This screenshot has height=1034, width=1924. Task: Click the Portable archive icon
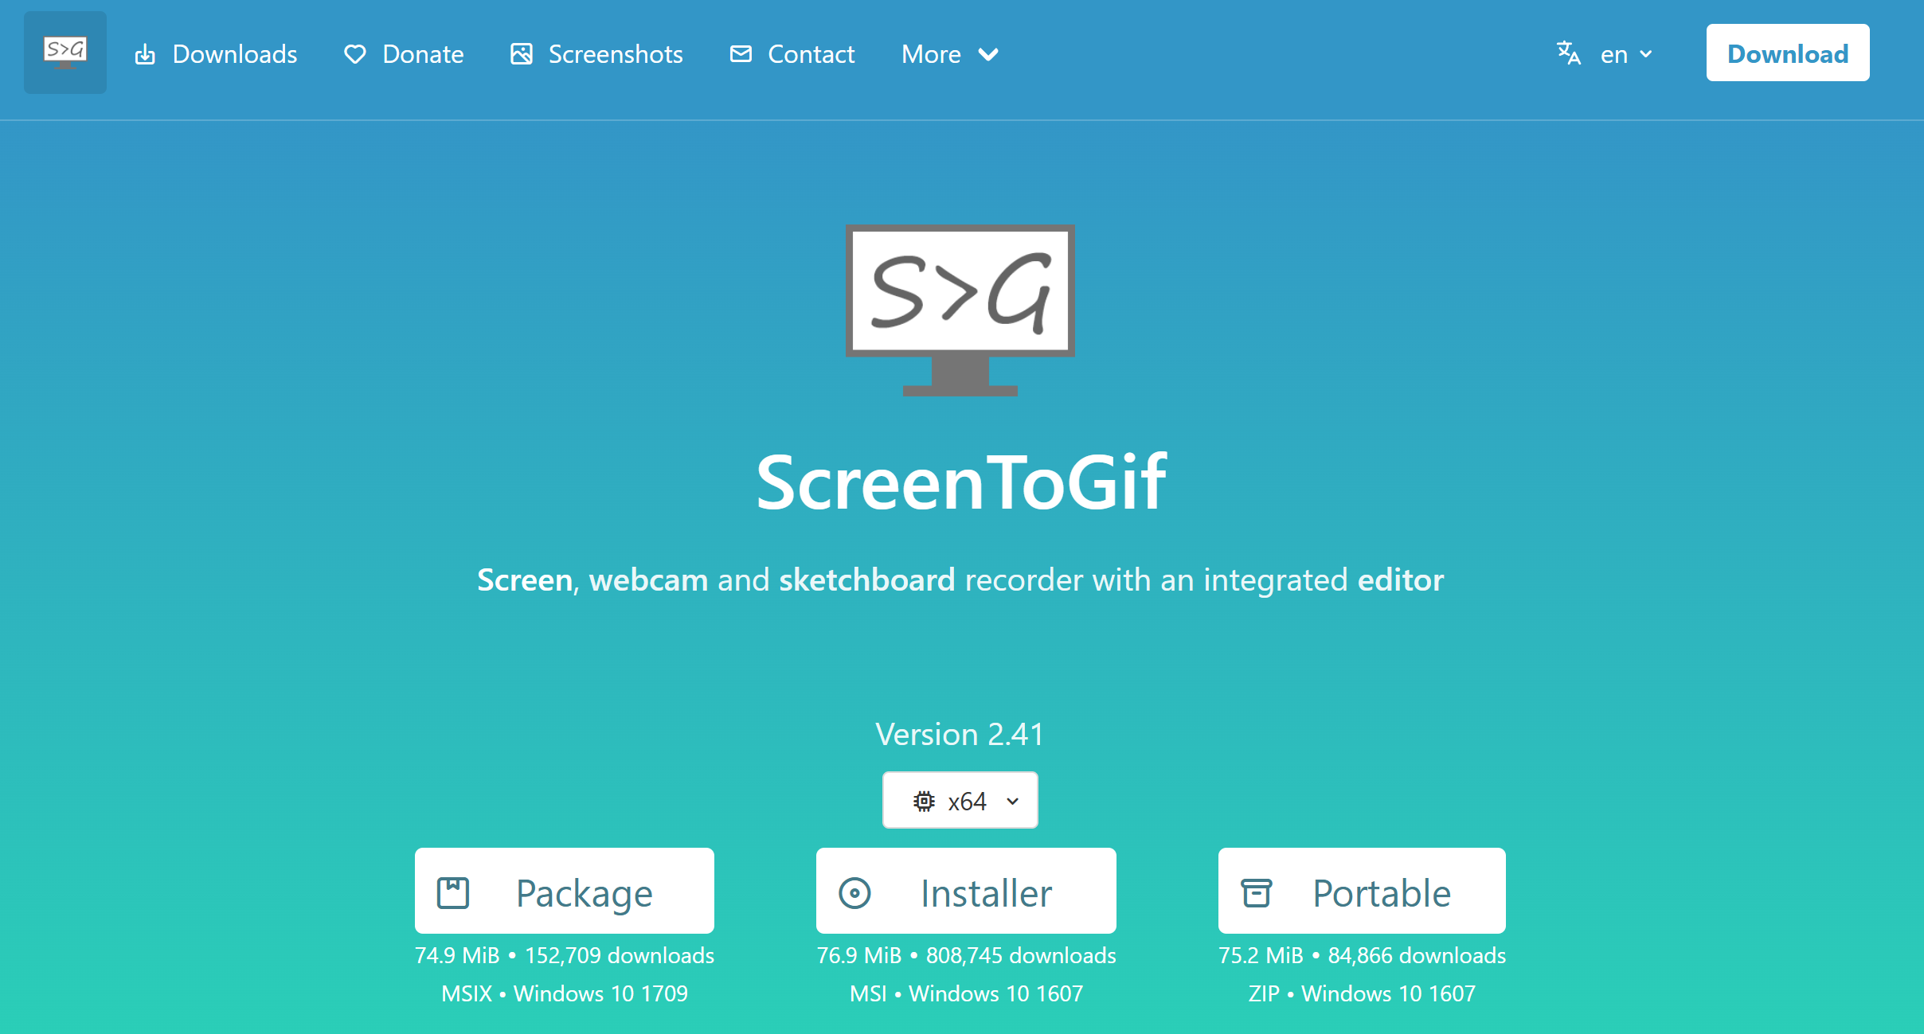[x=1256, y=892]
